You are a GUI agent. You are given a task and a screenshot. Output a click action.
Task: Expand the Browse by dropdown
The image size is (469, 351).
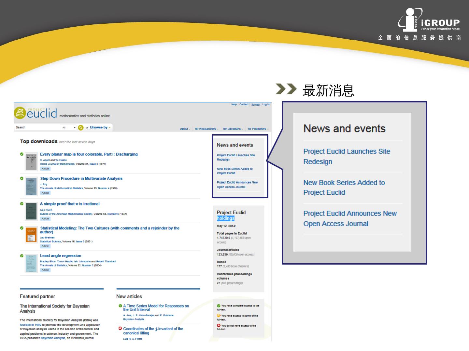[100, 127]
